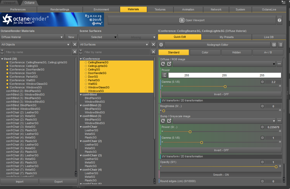This screenshot has height=189, width=290.
Task: Reload the Diffuse RGB image
Action: (163, 64)
